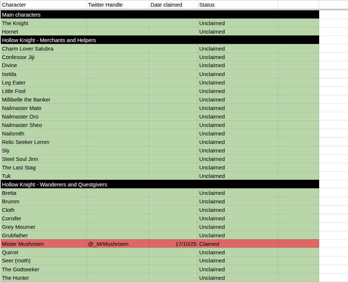Select the 'Steel Soul Jinn' cell
This screenshot has height=282, width=348.
tap(44, 159)
